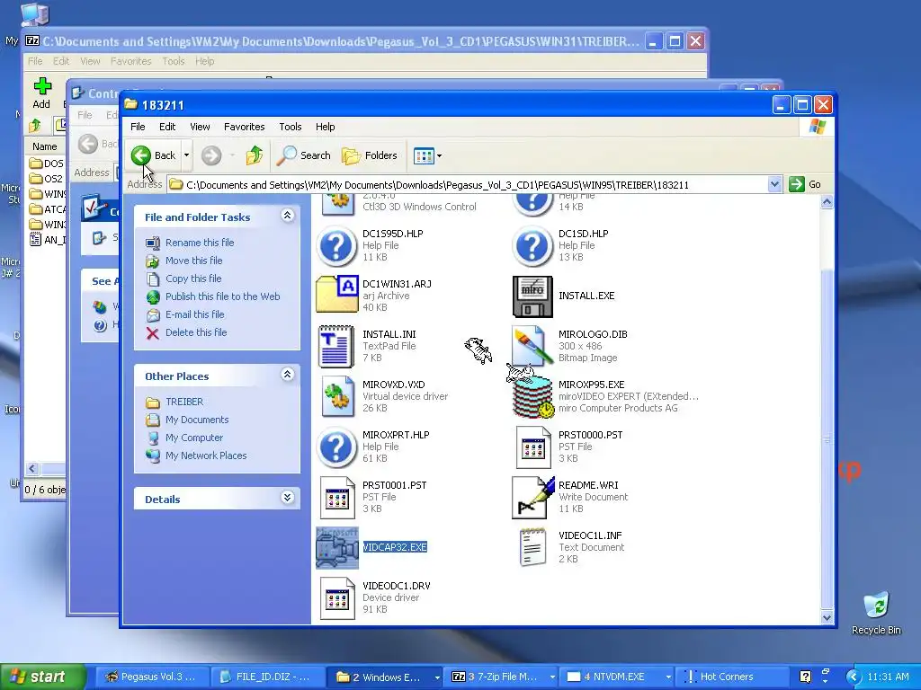
Task: Select the OS2 folder in 7-Zip window
Action: pyautogui.click(x=47, y=179)
